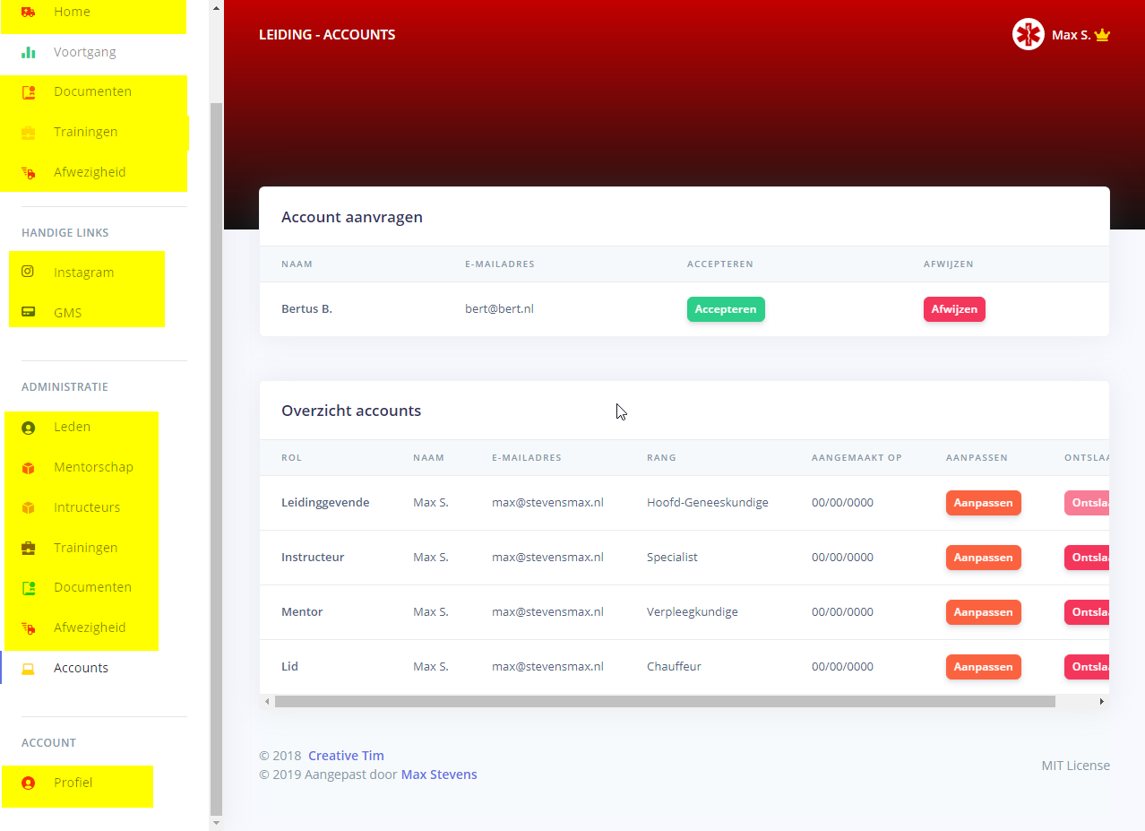This screenshot has width=1145, height=831.
Task: Click the Accounts laptop icon
Action: coord(28,668)
